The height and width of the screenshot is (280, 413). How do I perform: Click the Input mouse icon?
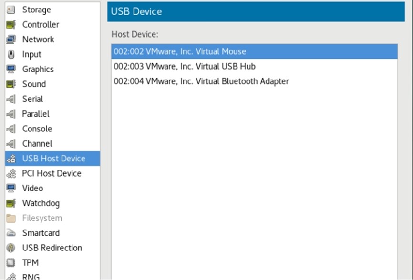click(11, 54)
